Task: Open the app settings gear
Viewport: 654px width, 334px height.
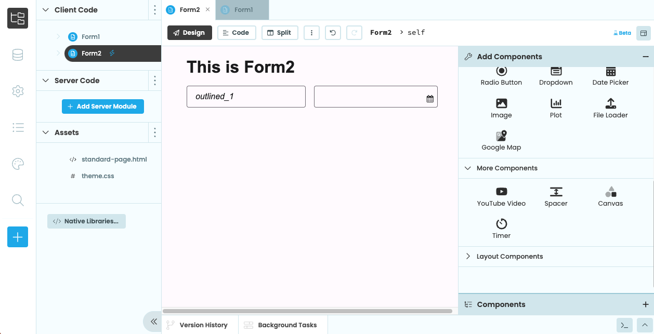Action: [x=18, y=91]
